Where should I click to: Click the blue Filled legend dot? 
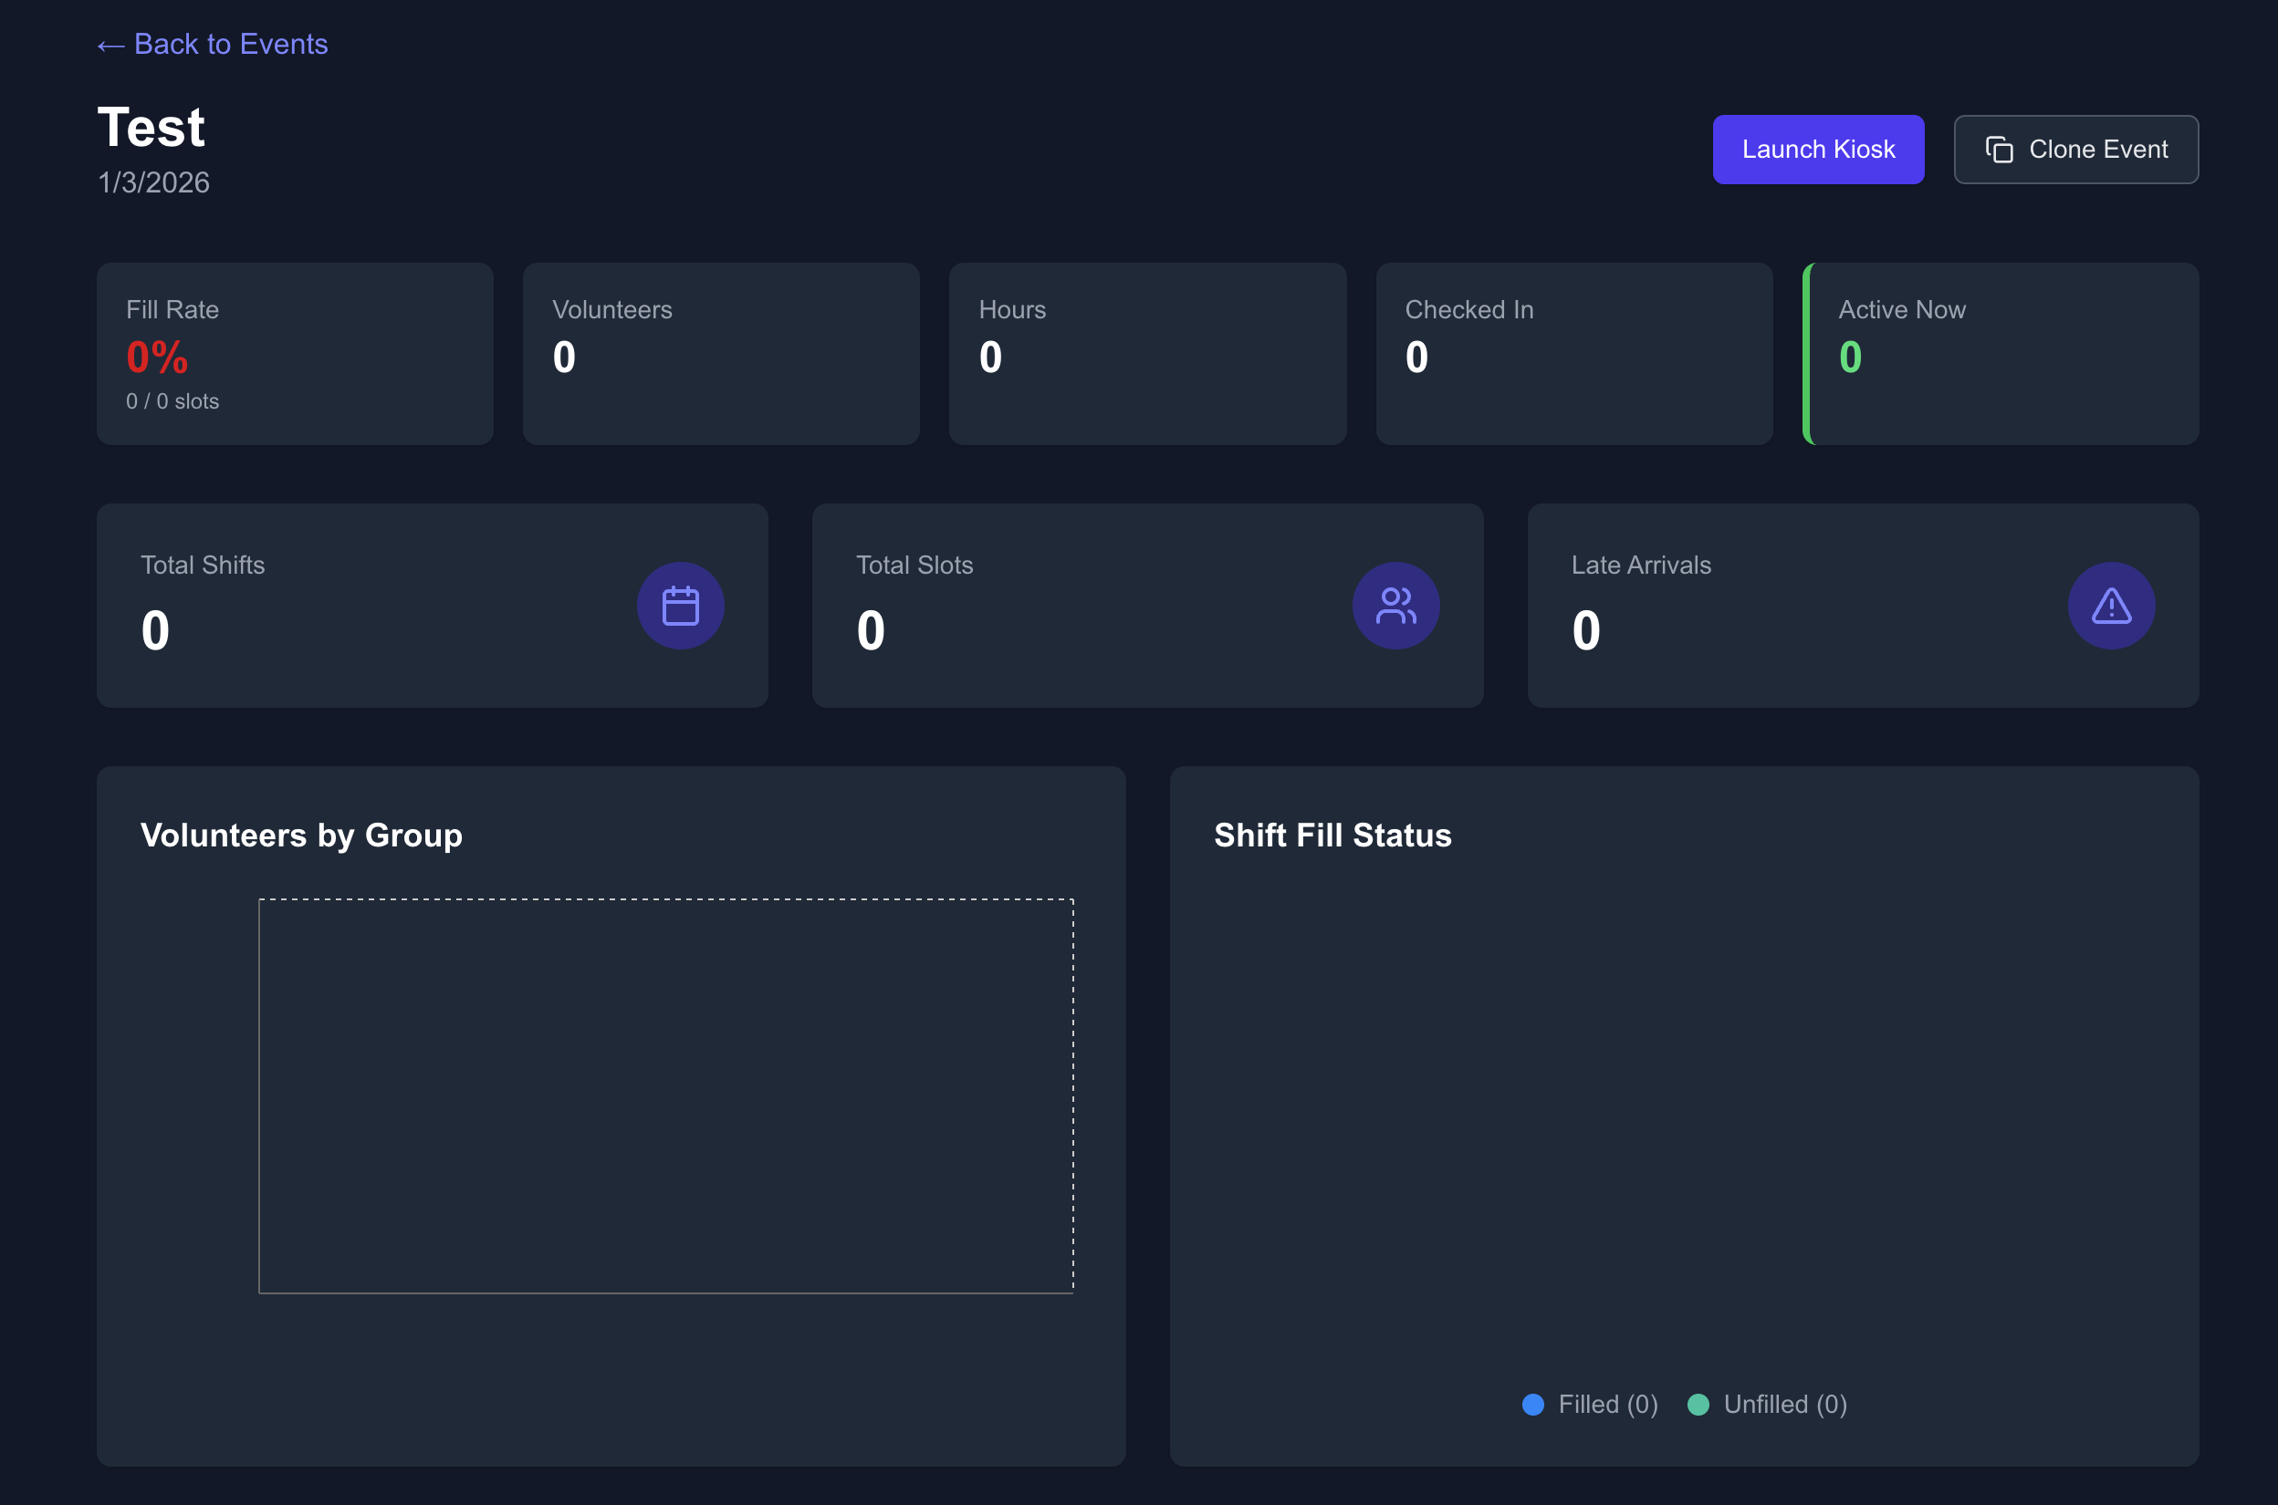click(x=1533, y=1405)
